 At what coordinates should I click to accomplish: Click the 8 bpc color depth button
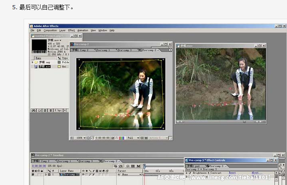pyautogui.click(x=58, y=110)
